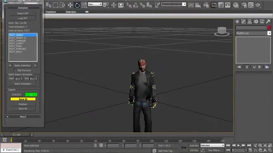Viewport: 273px width, 153px height.
Task: Open Curve Editor
Action: 221,5
